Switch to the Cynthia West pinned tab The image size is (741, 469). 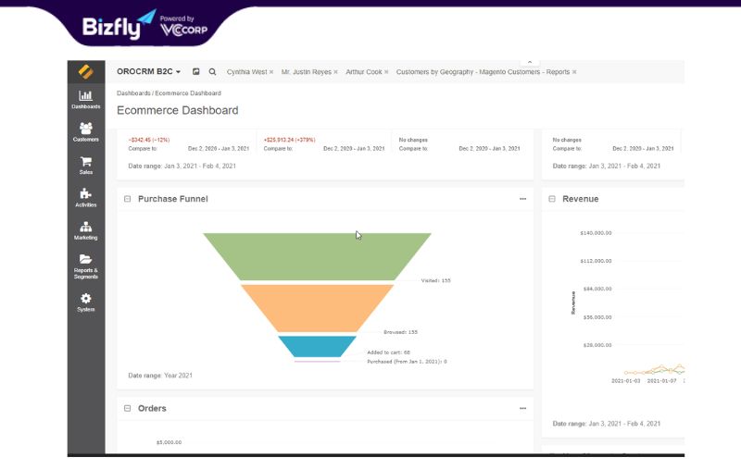click(x=246, y=72)
